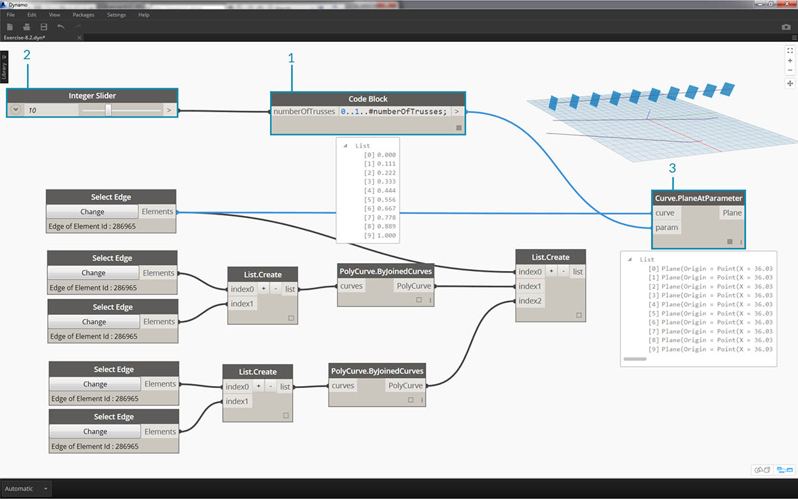
Task: Switch to 3D background preview navigation
Action: point(762,470)
